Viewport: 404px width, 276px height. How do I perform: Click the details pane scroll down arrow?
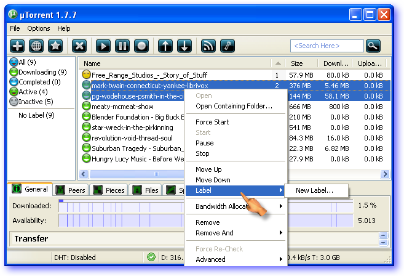click(x=383, y=243)
